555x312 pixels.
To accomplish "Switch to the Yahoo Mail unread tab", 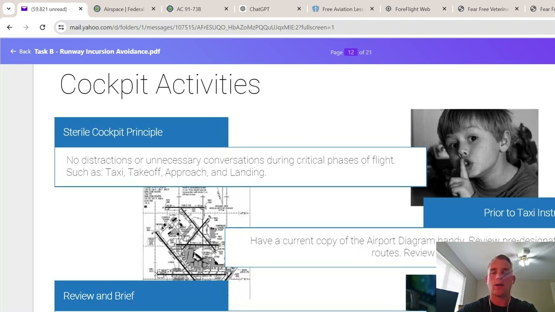I will coord(51,9).
